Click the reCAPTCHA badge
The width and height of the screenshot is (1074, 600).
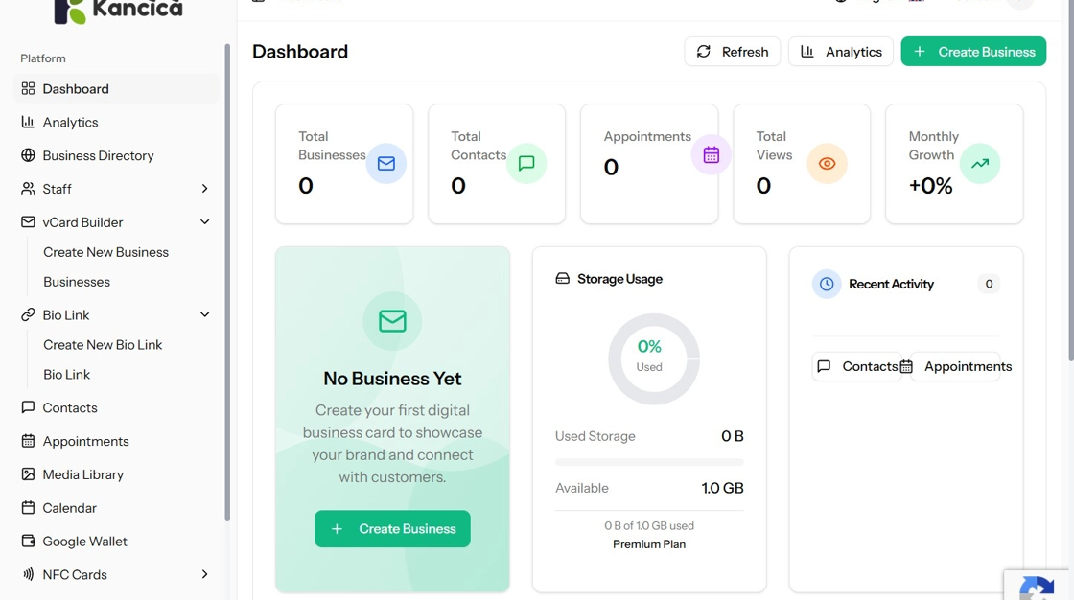point(1038,585)
